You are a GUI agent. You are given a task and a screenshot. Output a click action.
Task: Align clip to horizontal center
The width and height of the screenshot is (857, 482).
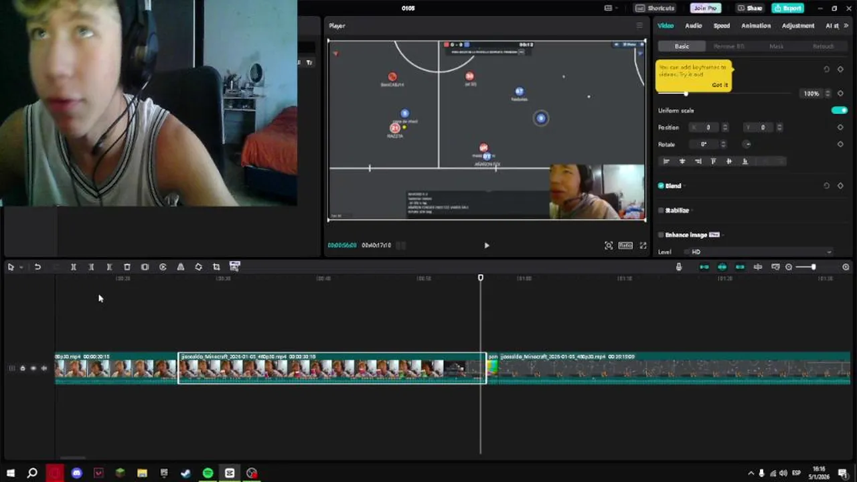pyautogui.click(x=682, y=161)
